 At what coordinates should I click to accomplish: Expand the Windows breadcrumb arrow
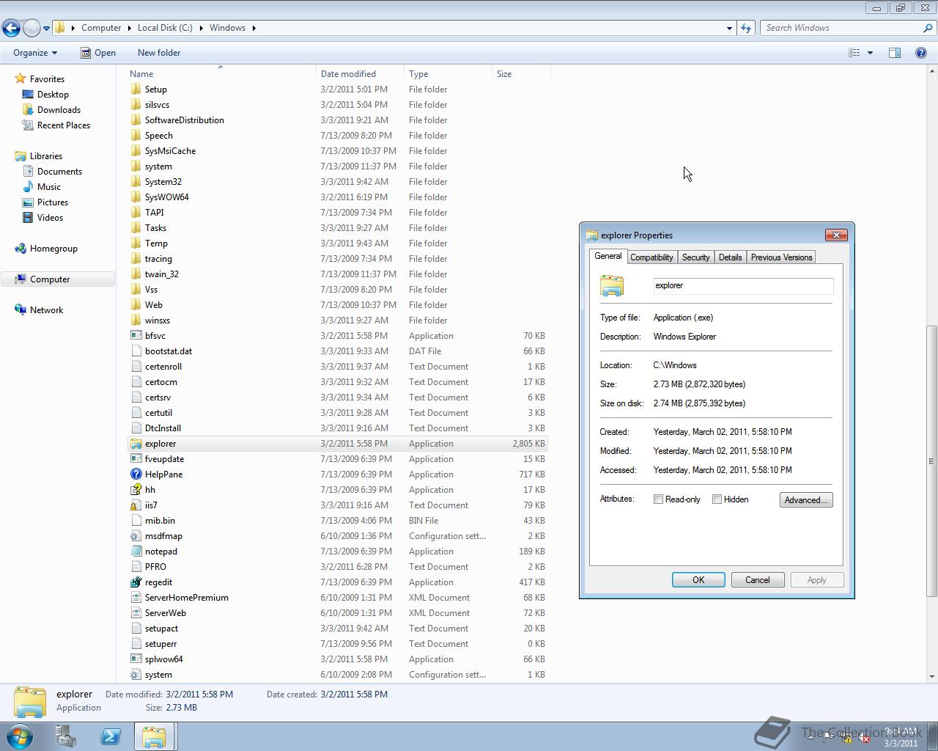pyautogui.click(x=254, y=28)
